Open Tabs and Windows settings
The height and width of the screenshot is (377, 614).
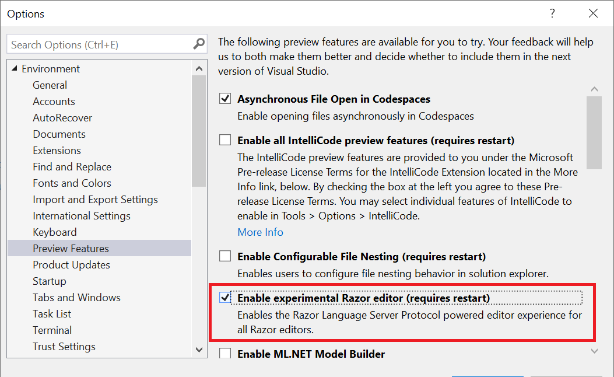pyautogui.click(x=76, y=298)
